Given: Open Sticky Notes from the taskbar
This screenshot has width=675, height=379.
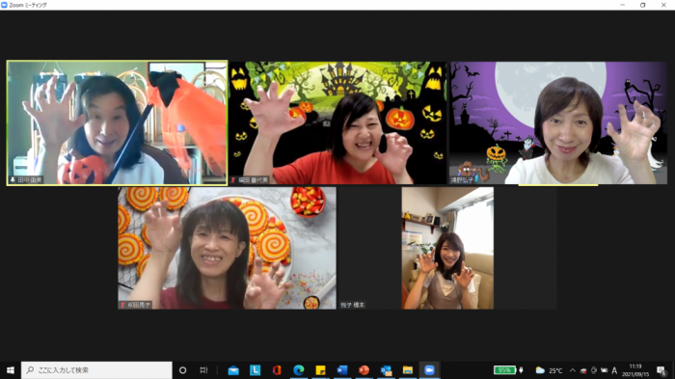Looking at the screenshot, I should (320, 370).
